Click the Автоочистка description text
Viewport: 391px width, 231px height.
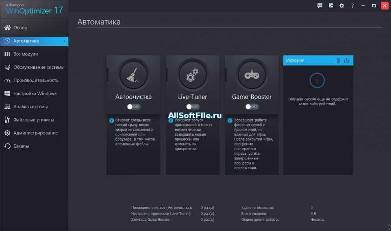[135, 132]
